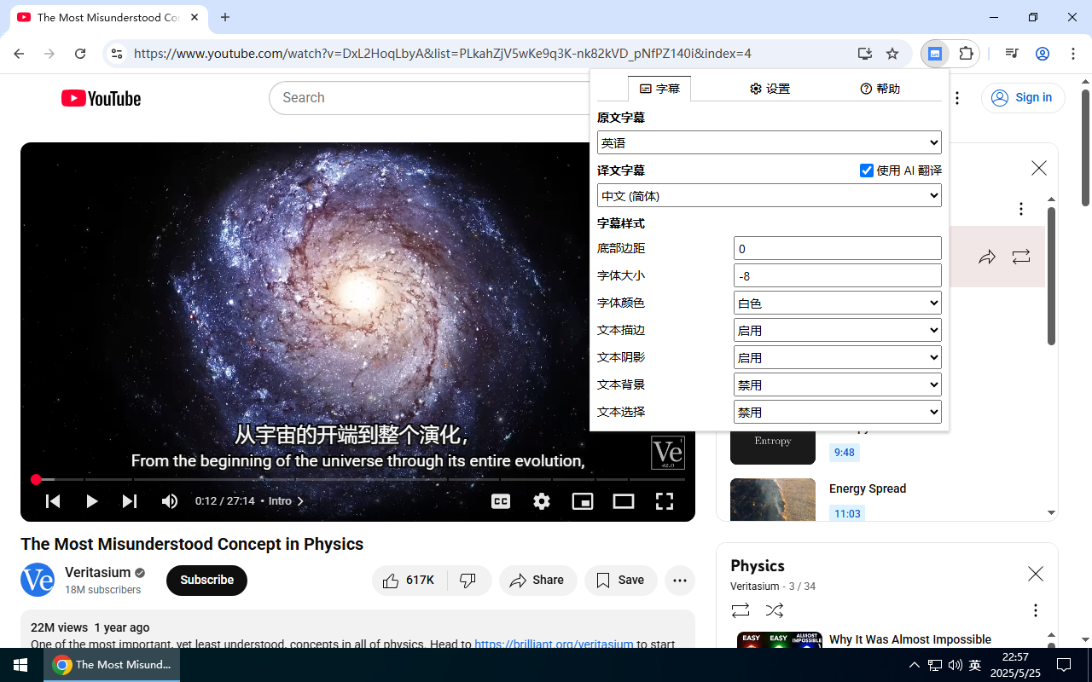The width and height of the screenshot is (1092, 682).
Task: Enable shuffle for the Physics playlist
Action: pyautogui.click(x=774, y=610)
